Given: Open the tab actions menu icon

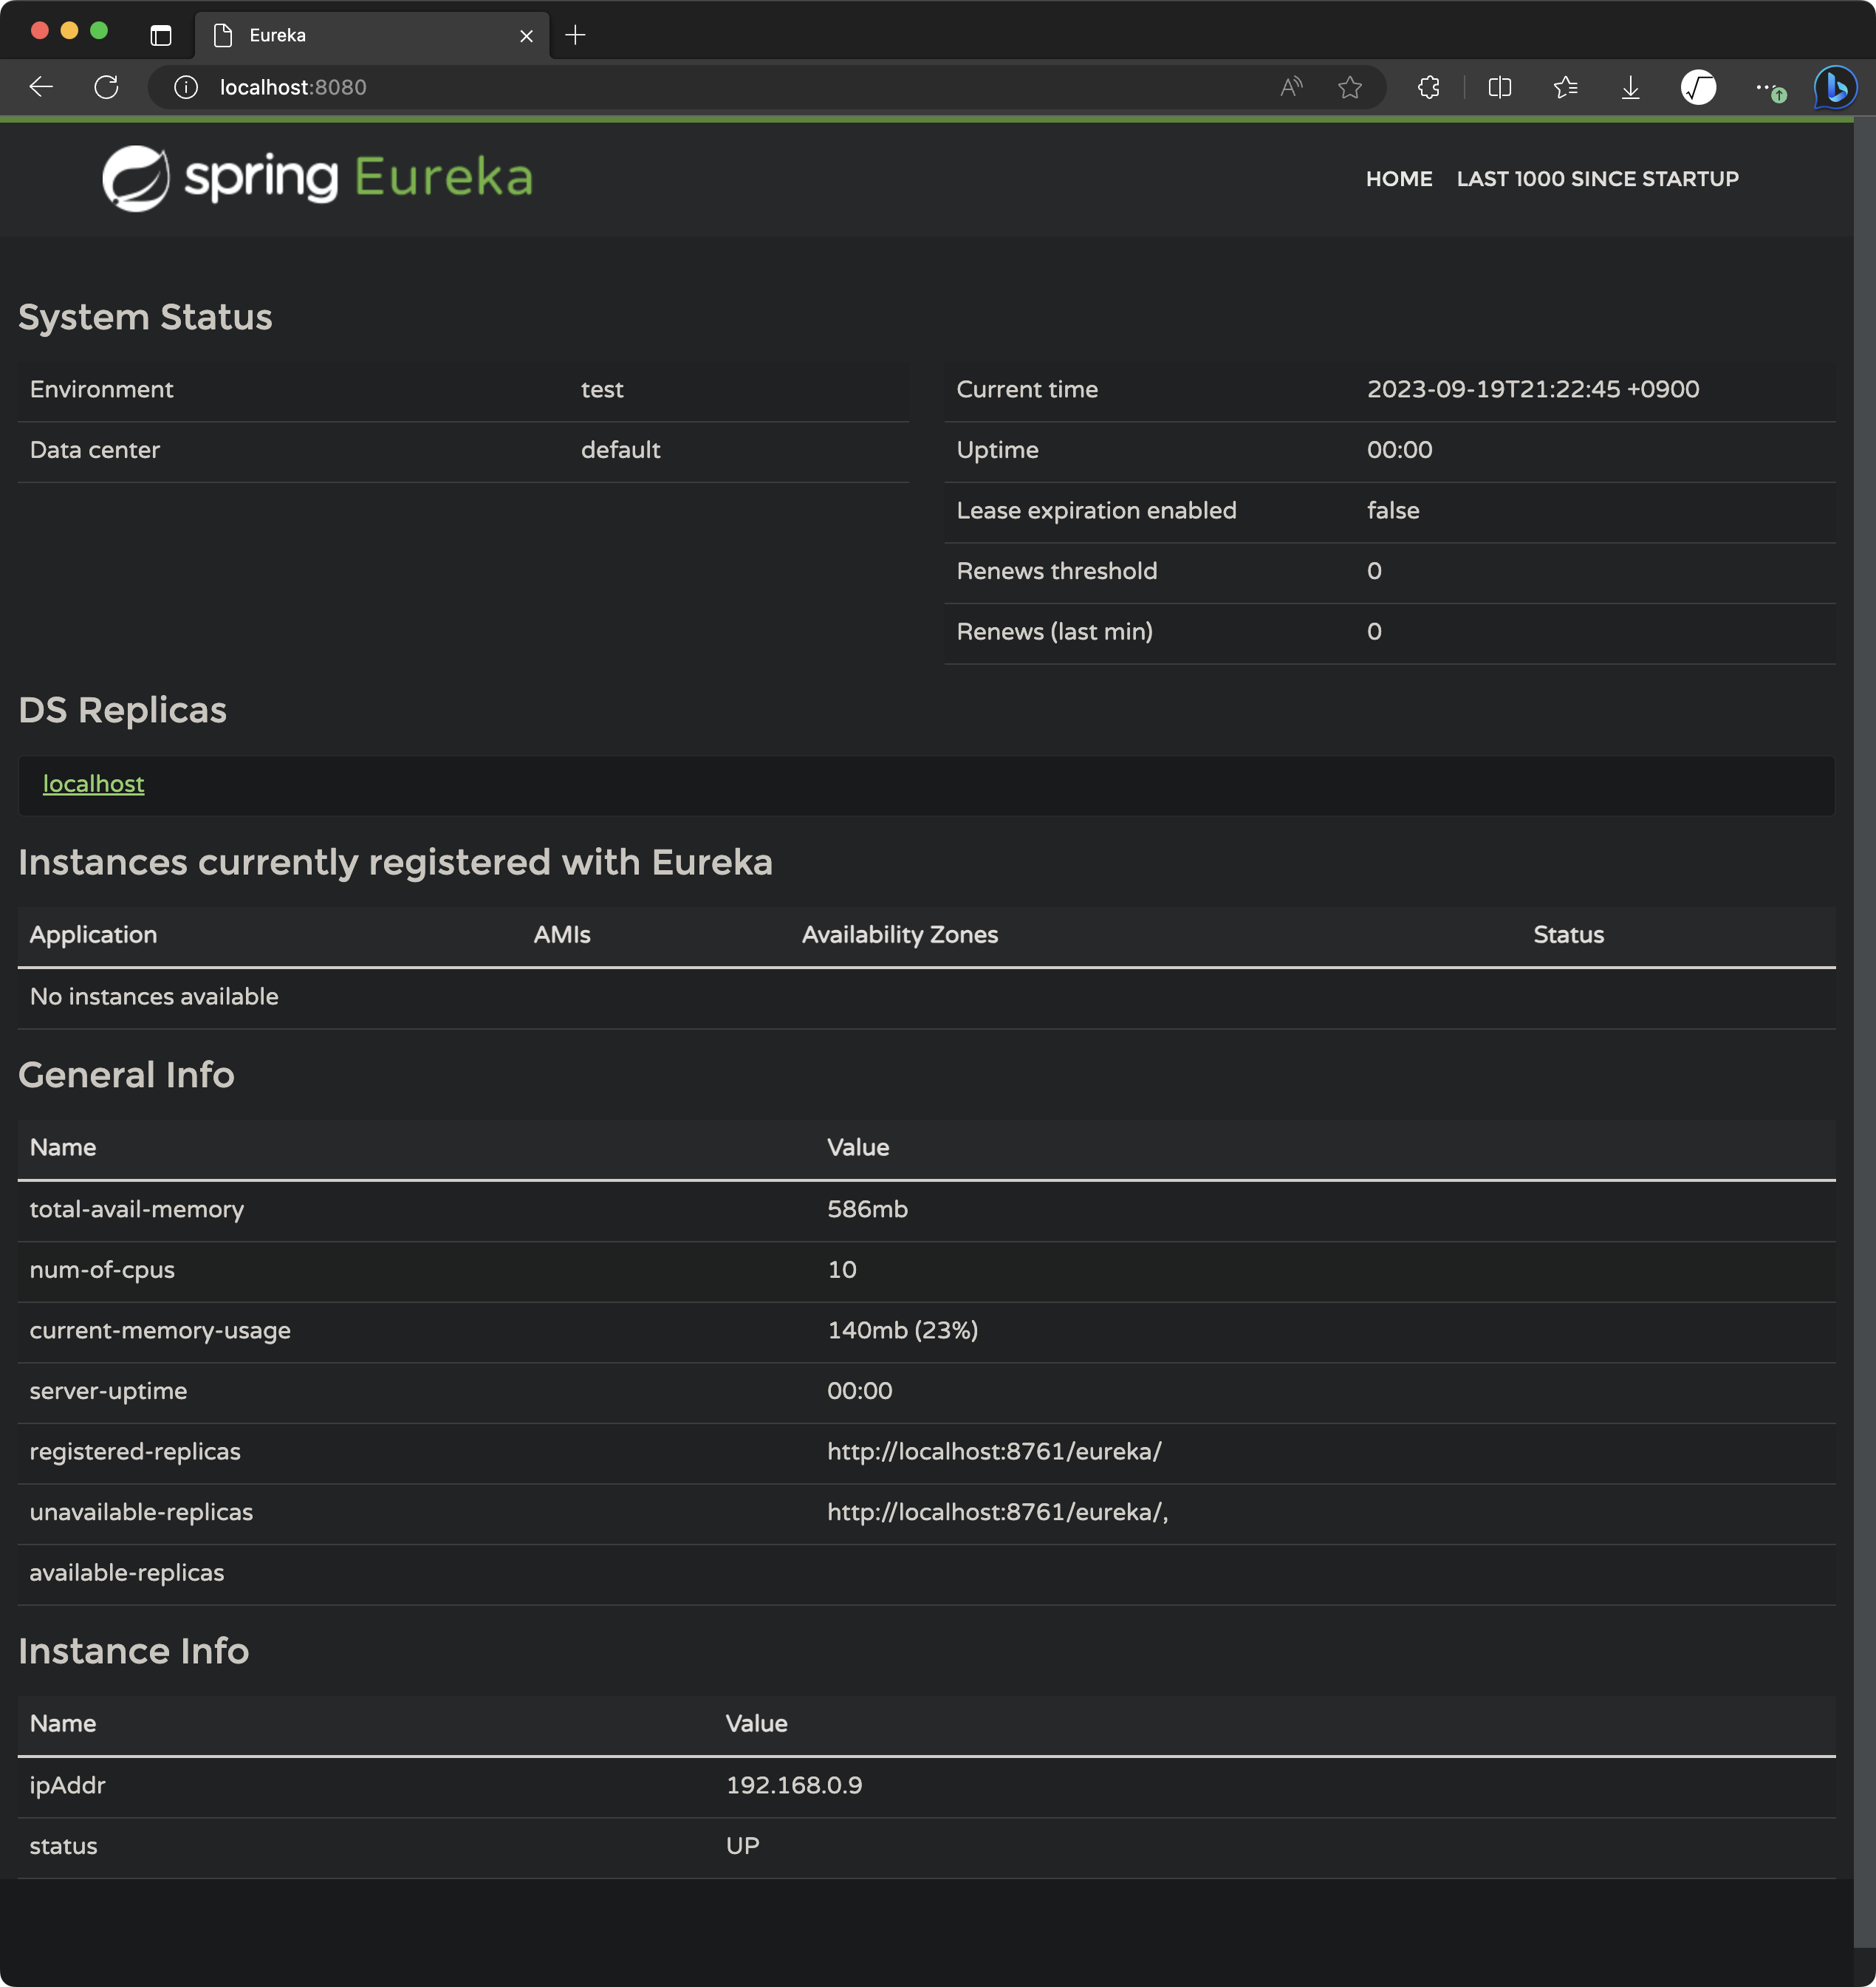Looking at the screenshot, I should click(x=161, y=35).
